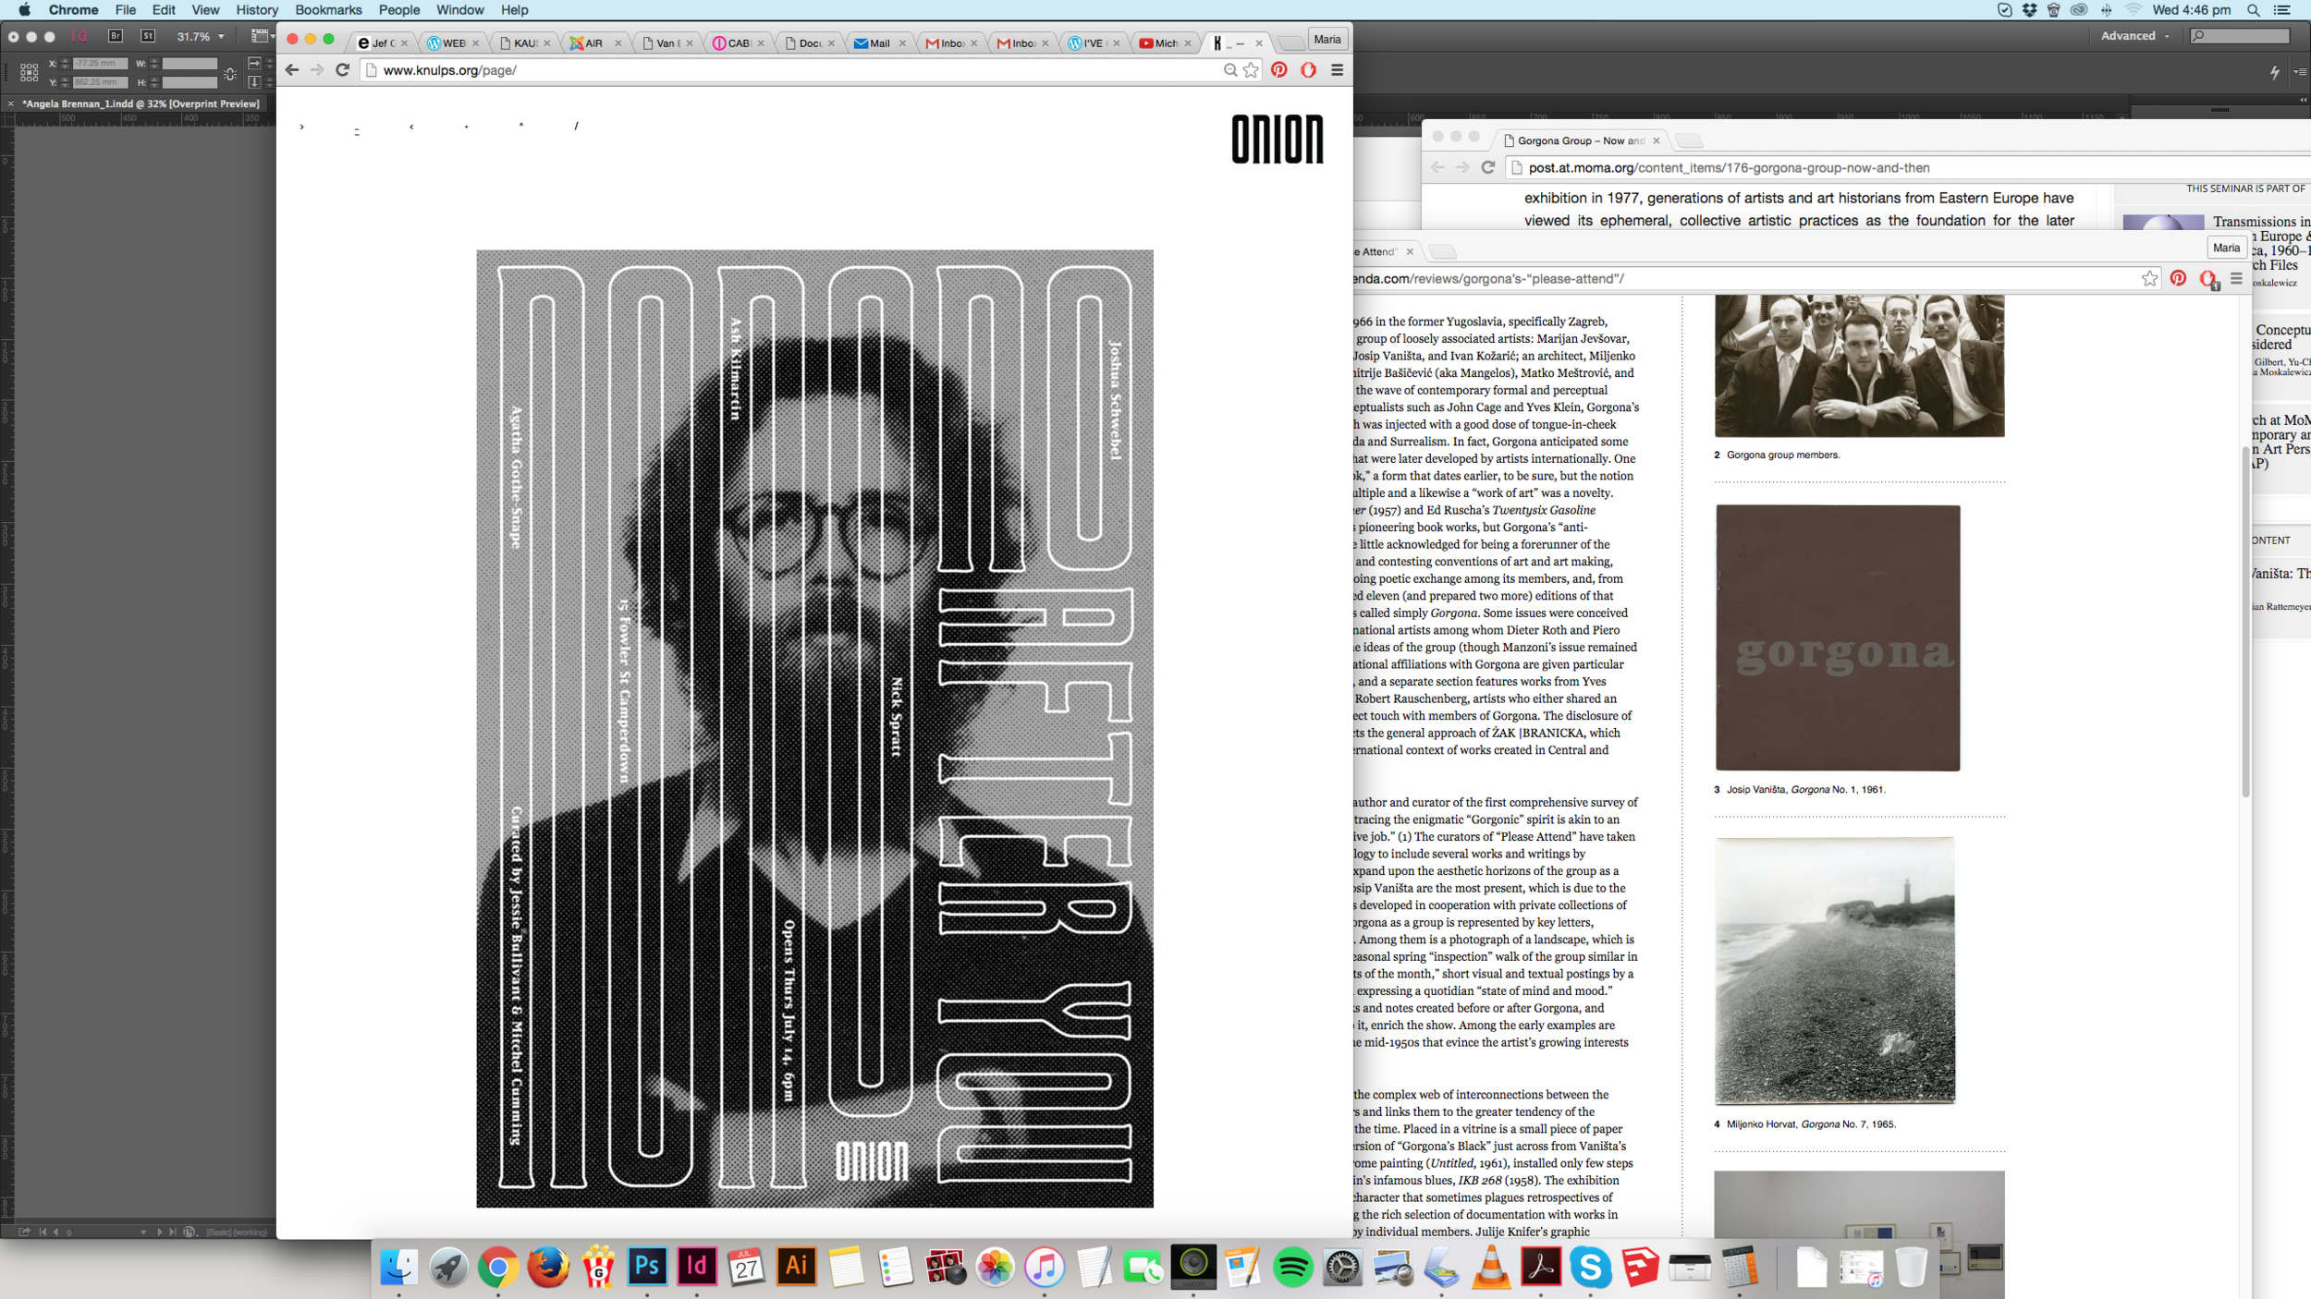Open macOS Notification Center
The image size is (2311, 1299).
(x=2282, y=10)
